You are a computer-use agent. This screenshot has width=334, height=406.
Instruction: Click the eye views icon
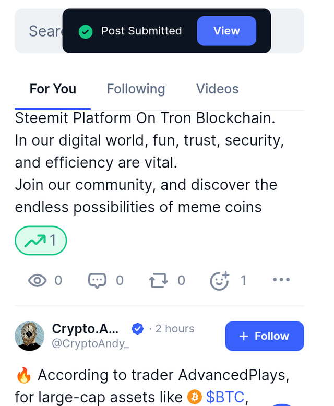[x=37, y=281]
